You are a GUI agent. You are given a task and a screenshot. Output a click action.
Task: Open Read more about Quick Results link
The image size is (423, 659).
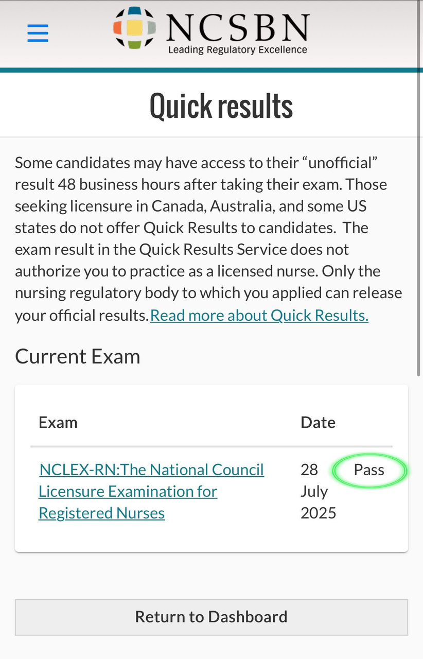(259, 315)
